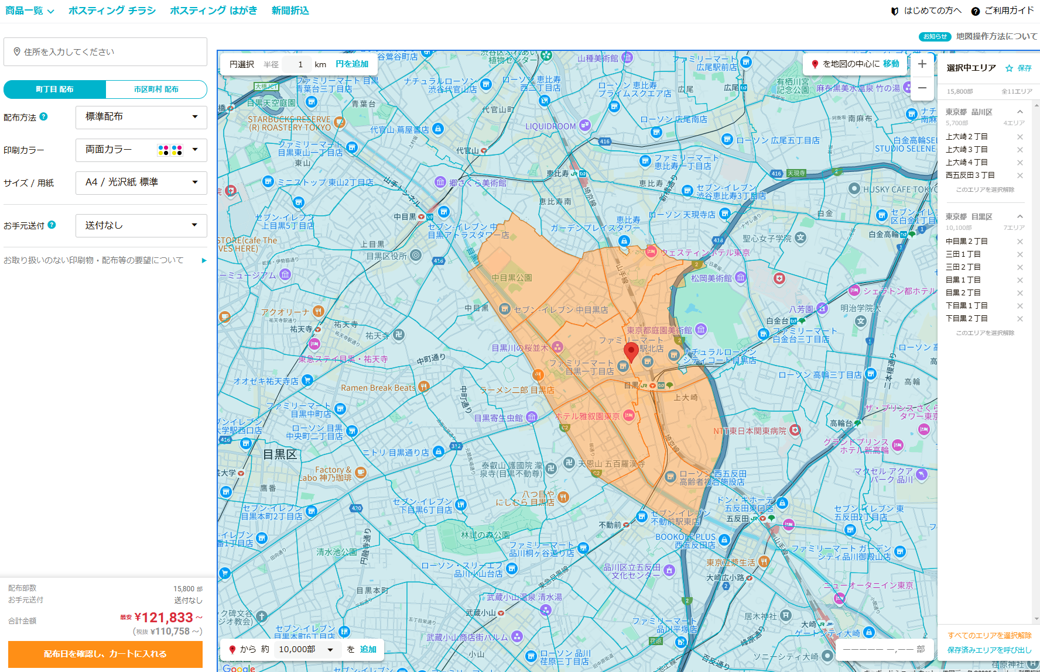Click the お知らせ notice badge

(935, 36)
